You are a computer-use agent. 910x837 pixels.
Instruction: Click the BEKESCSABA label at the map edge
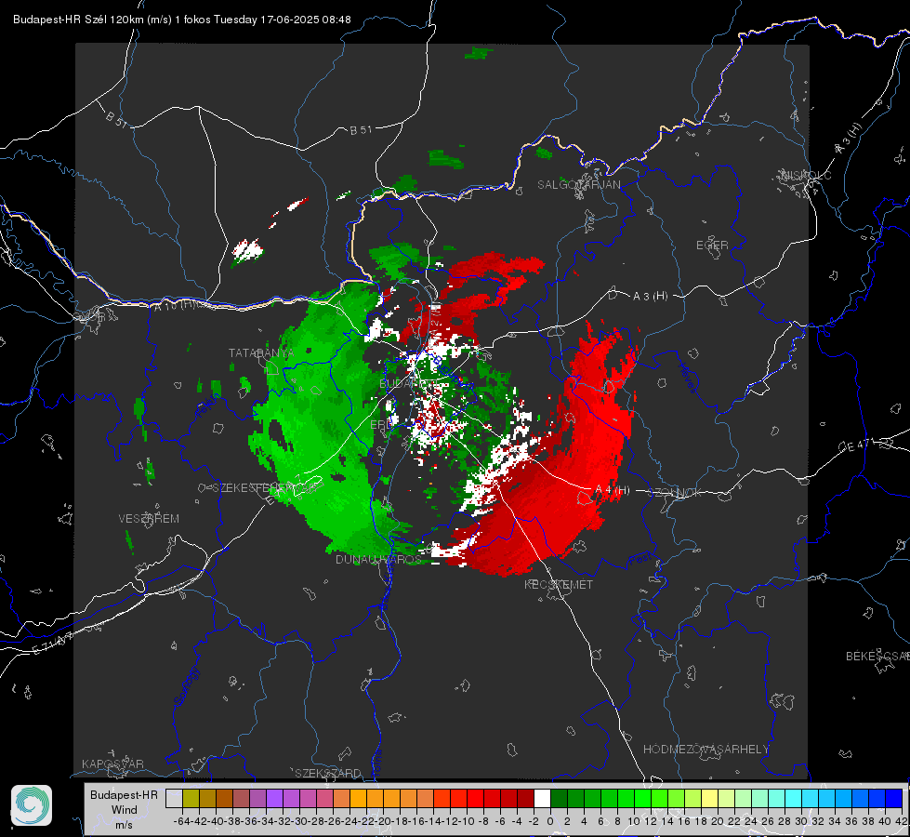pyautogui.click(x=877, y=656)
